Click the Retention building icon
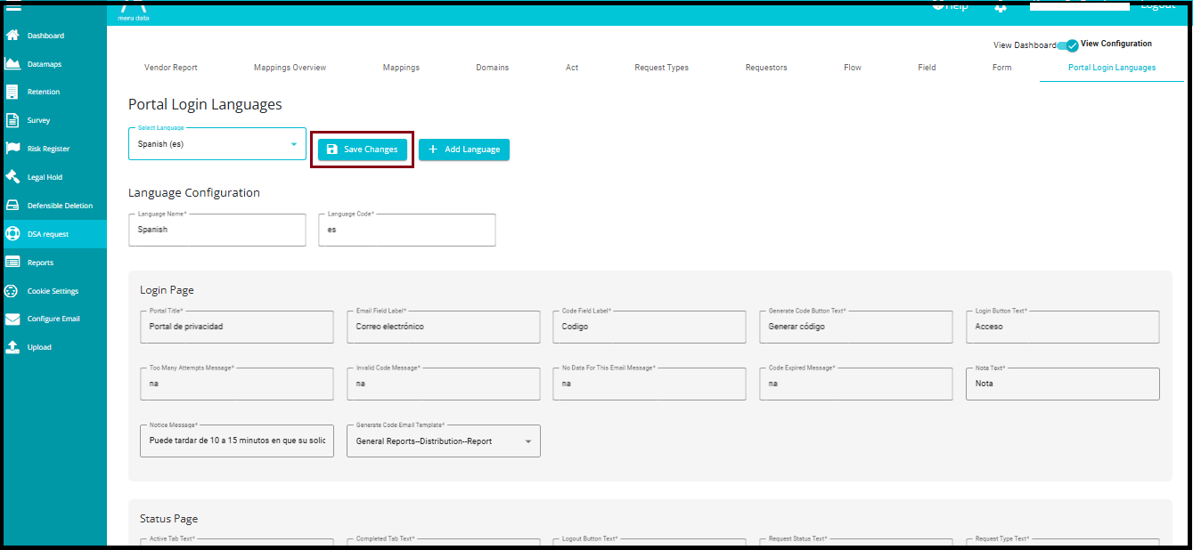 (12, 92)
